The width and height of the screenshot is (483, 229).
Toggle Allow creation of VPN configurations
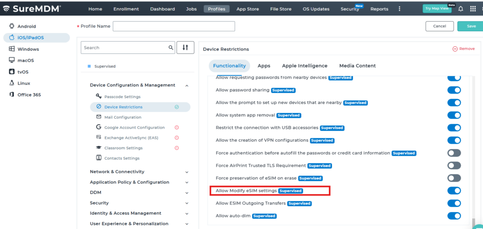coord(454,140)
